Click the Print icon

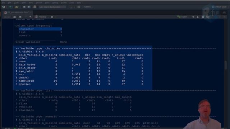35,7
